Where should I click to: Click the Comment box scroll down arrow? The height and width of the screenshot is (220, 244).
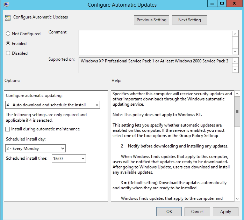point(235,51)
